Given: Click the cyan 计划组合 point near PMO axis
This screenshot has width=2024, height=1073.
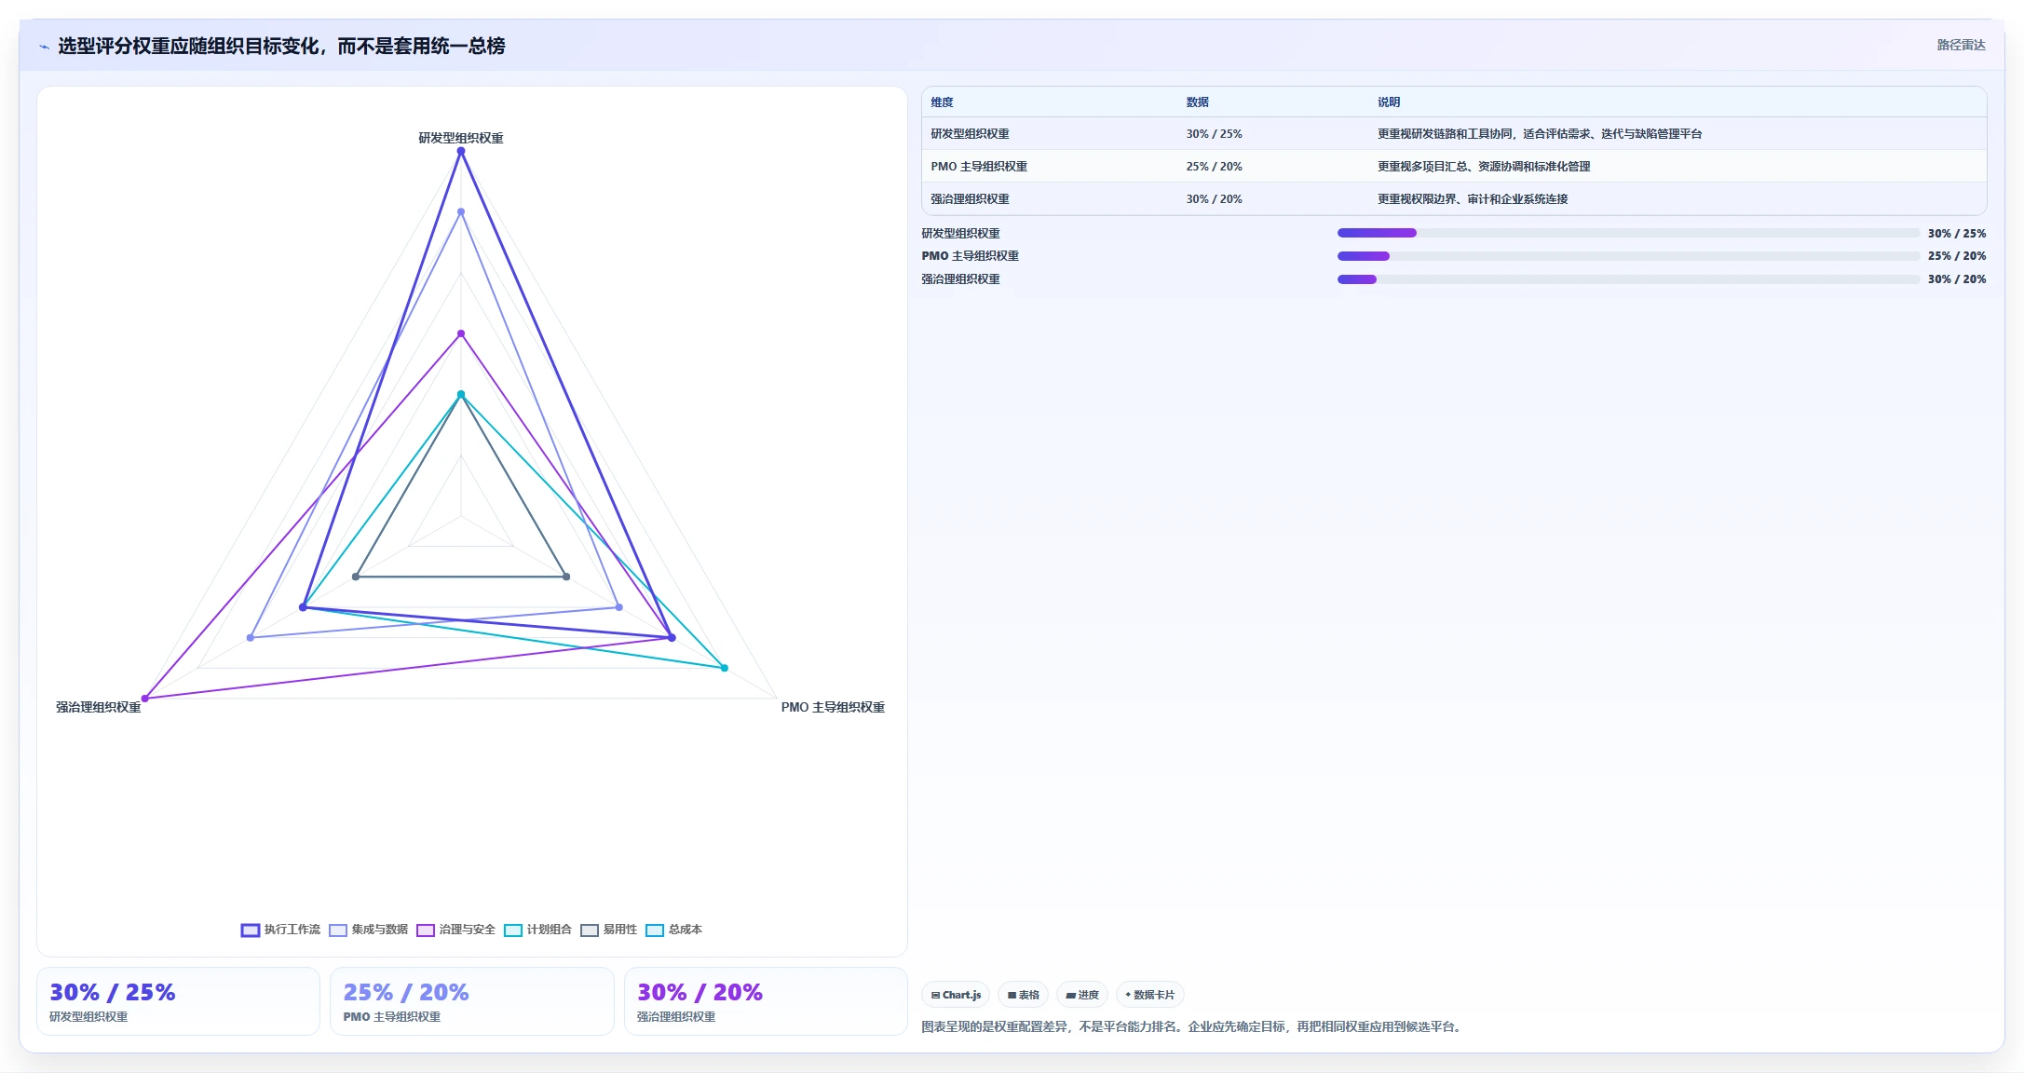Looking at the screenshot, I should click(x=724, y=668).
